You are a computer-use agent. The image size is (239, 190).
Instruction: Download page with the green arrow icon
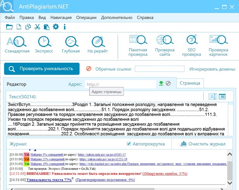[161, 83]
